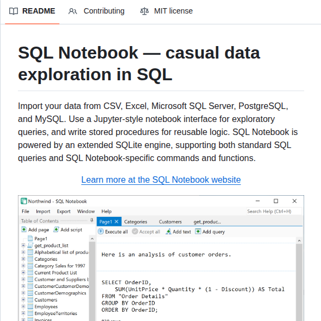The width and height of the screenshot is (321, 321).
Task: Open the File menu
Action: (26, 211)
